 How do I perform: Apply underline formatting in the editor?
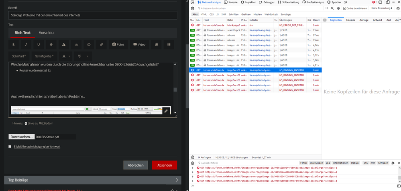point(39,45)
